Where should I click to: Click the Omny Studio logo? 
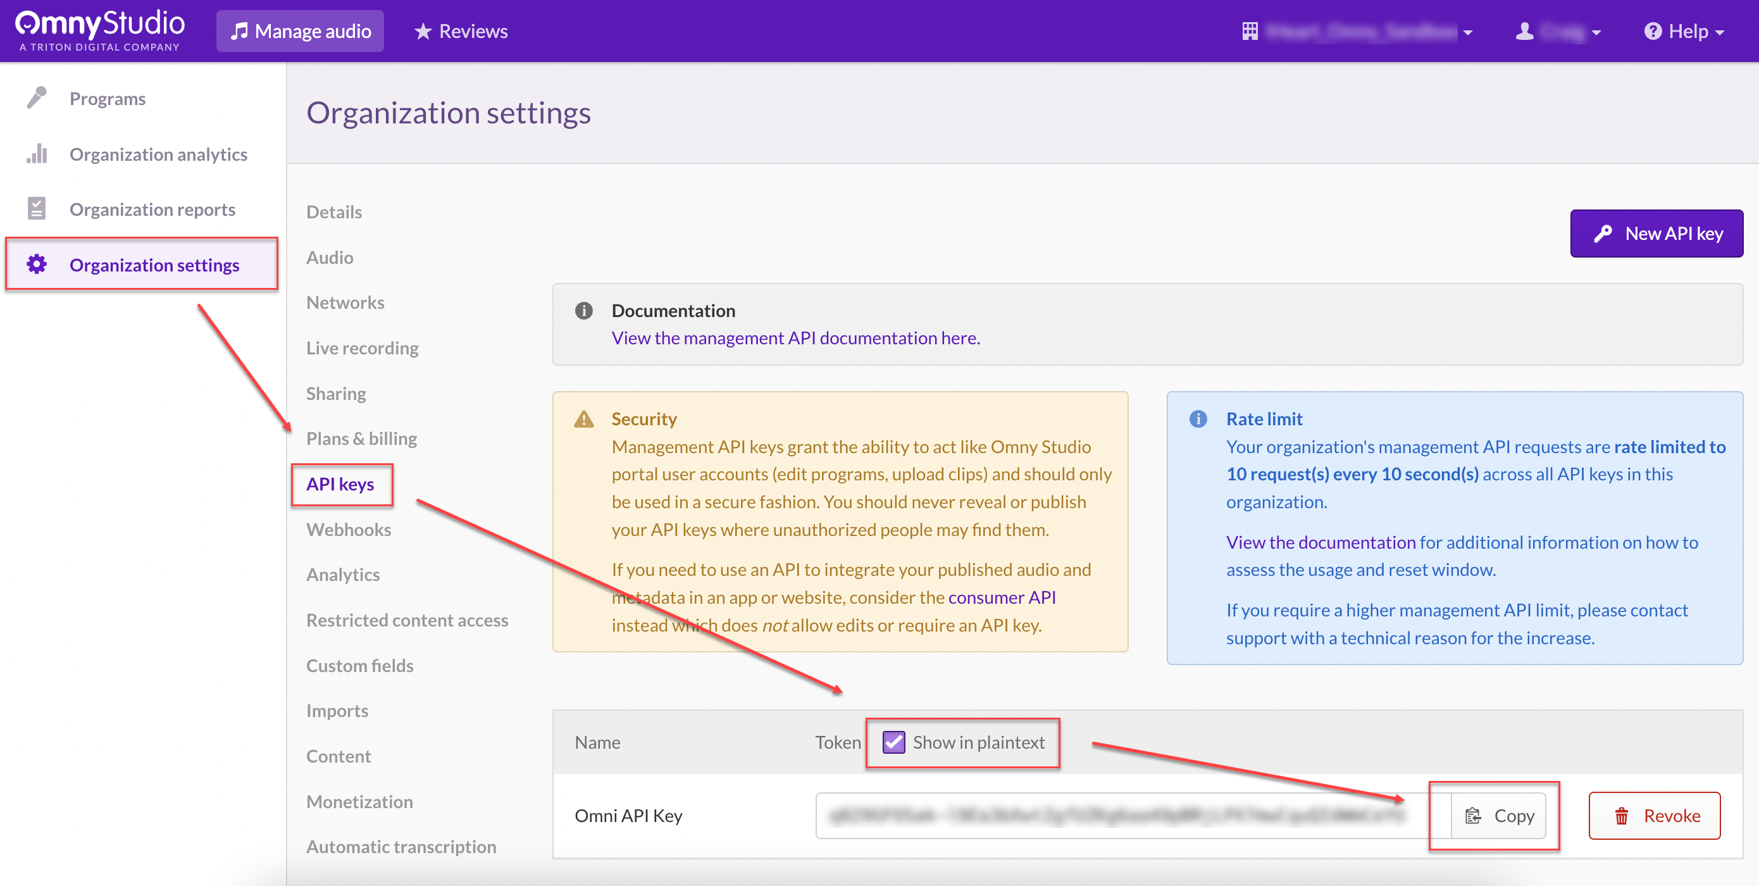tap(100, 30)
